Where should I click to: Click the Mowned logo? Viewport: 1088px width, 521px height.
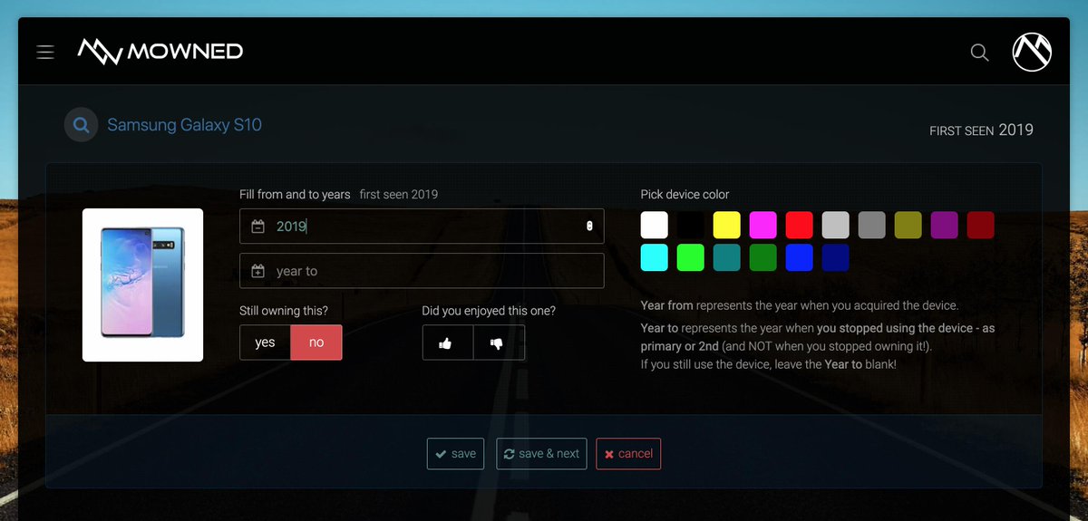coord(160,52)
